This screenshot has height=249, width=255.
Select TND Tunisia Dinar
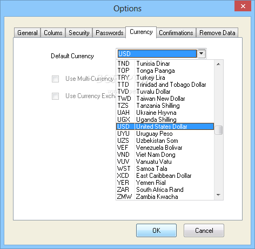(x=165, y=64)
